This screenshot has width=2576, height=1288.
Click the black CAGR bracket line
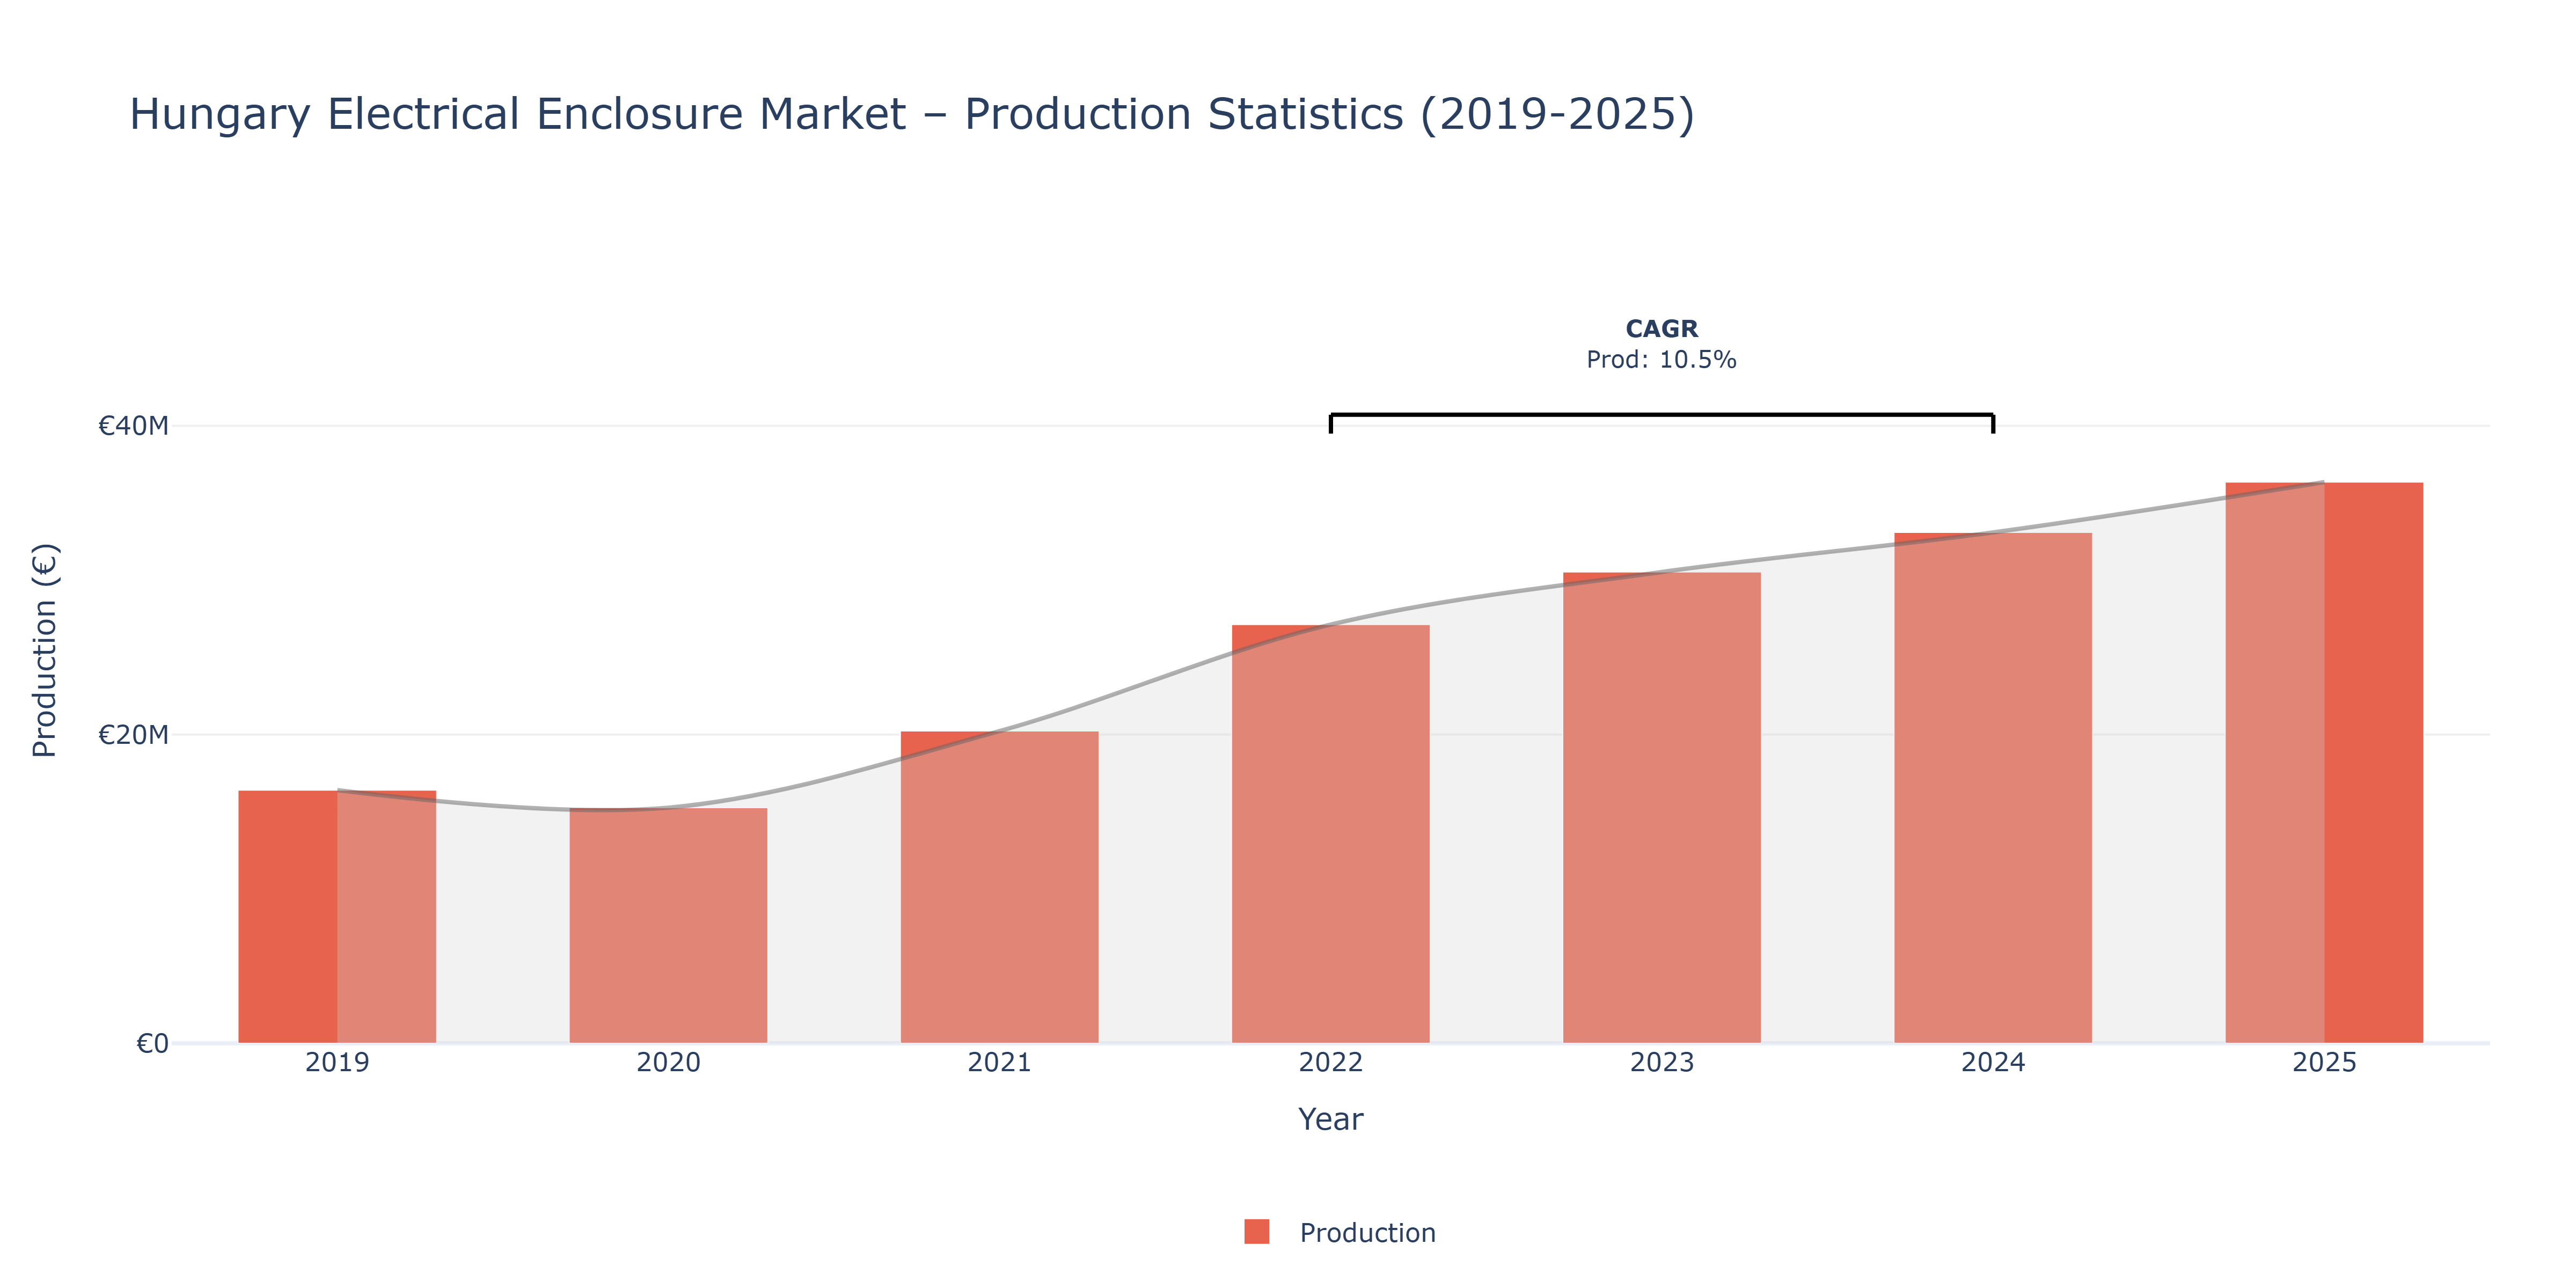(1661, 415)
